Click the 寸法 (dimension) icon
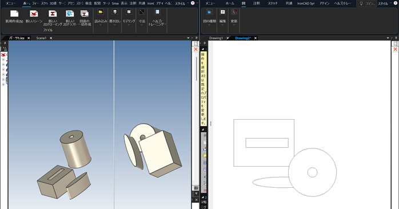Image resolution: width=399 pixels, height=209 pixels. tap(142, 11)
